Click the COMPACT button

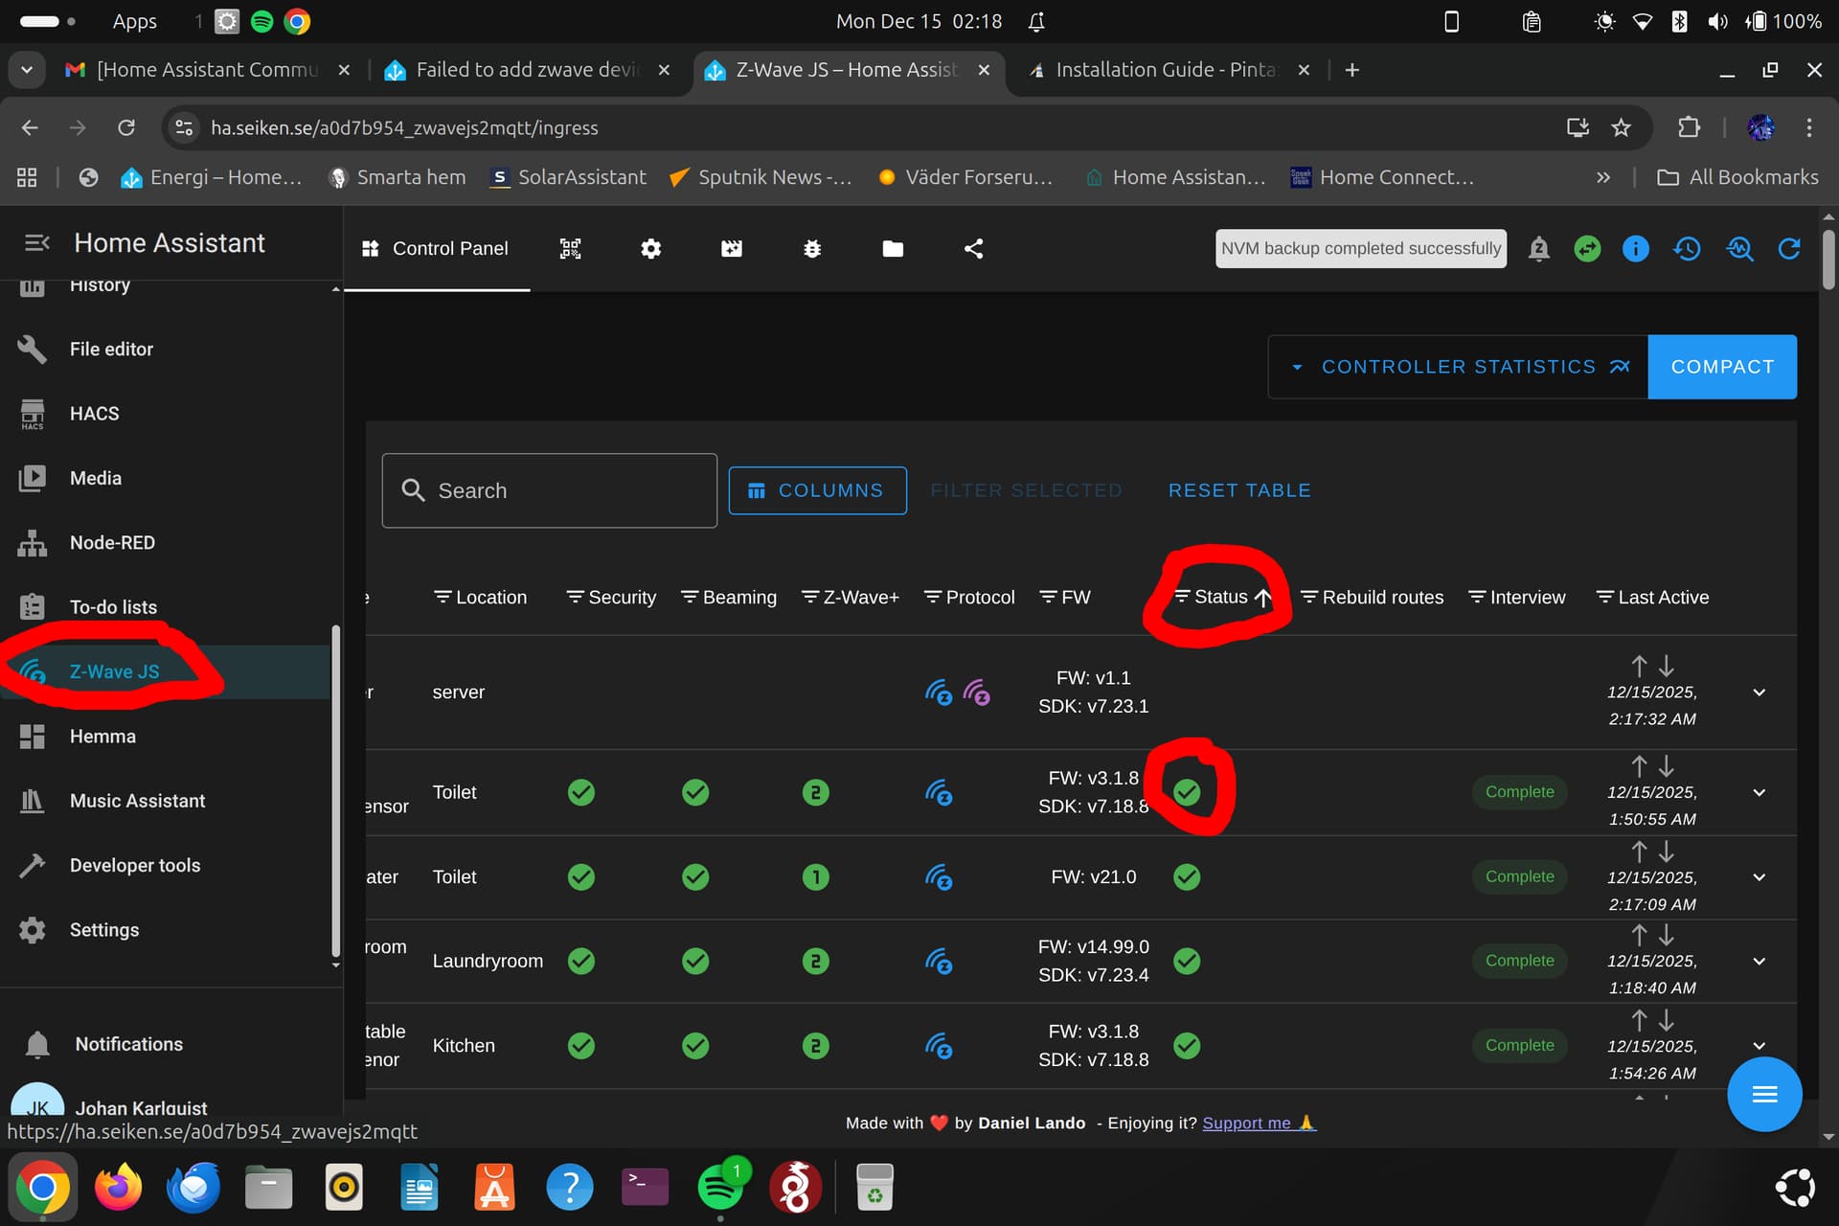(x=1722, y=367)
